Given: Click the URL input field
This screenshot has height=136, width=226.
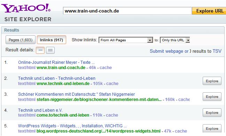Looking at the screenshot, I should (x=127, y=11).
